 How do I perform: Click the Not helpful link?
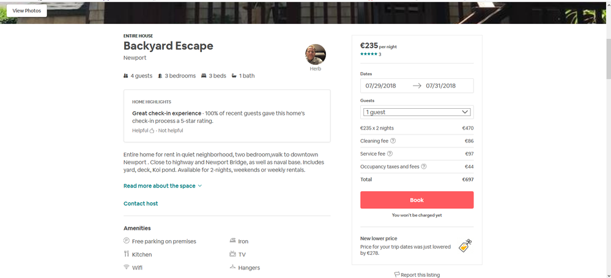coord(171,131)
